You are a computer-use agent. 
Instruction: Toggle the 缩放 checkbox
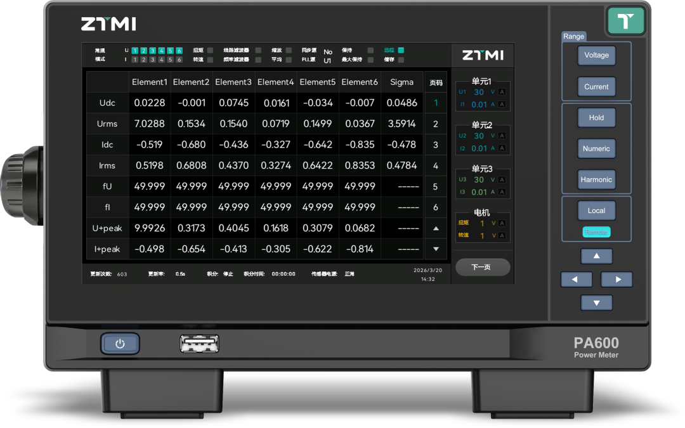point(289,50)
